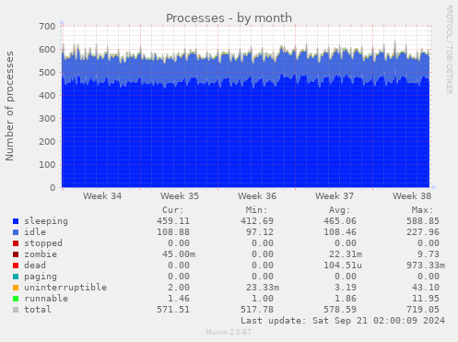Click the sleeping legend color swatch
Screen dimensions: 458x342
coord(16,221)
